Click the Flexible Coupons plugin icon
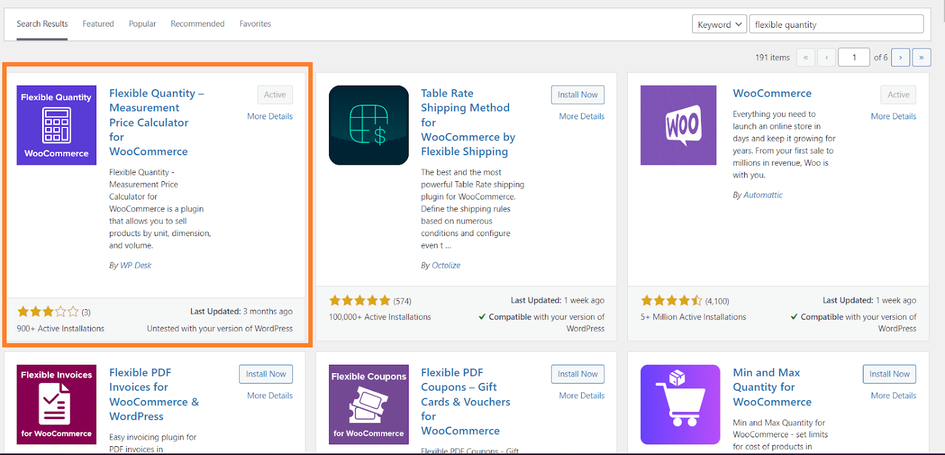The height and width of the screenshot is (455, 945). (369, 404)
